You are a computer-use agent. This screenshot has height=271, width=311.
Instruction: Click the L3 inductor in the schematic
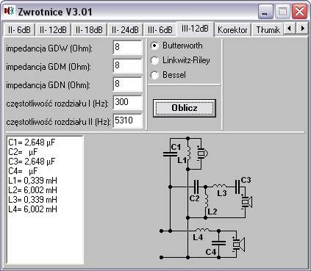[220, 186]
